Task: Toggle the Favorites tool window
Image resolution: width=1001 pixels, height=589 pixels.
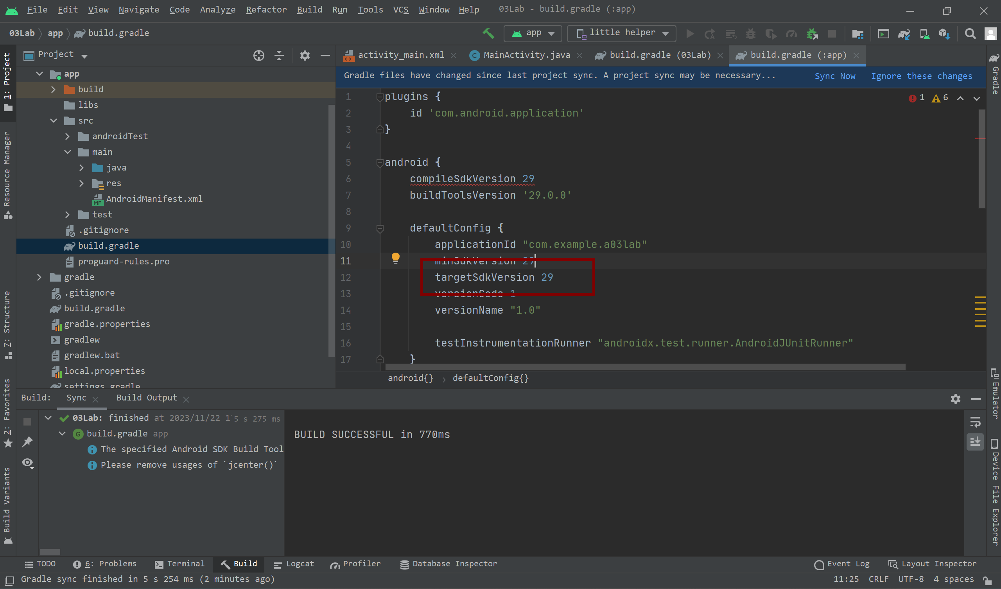Action: pos(7,413)
